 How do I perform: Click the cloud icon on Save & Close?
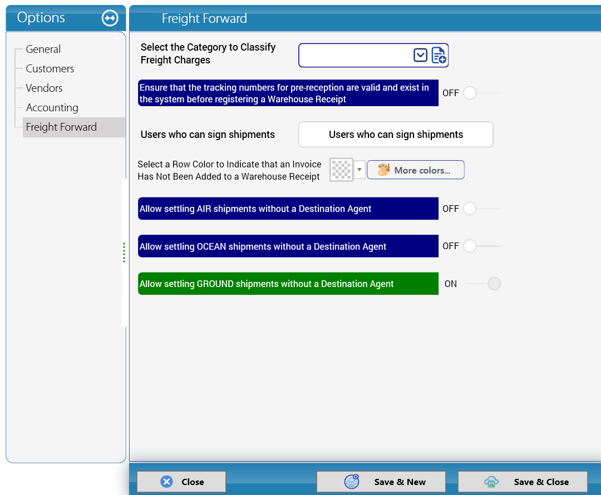pos(491,482)
